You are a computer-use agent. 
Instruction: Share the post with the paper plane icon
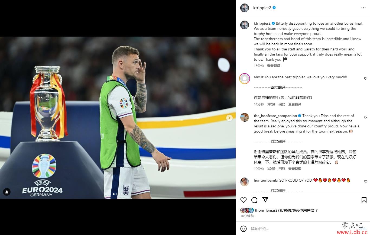tap(265, 200)
